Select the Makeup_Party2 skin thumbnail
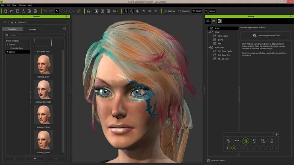Viewport: 294px width, 165px height. pos(43,140)
